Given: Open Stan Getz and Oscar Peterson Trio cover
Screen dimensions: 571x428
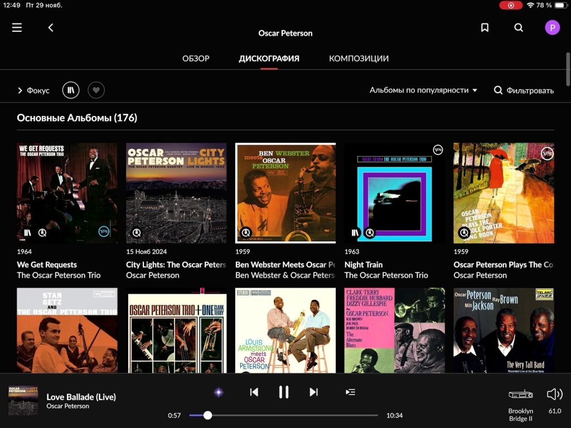Looking at the screenshot, I should pyautogui.click(x=67, y=330).
